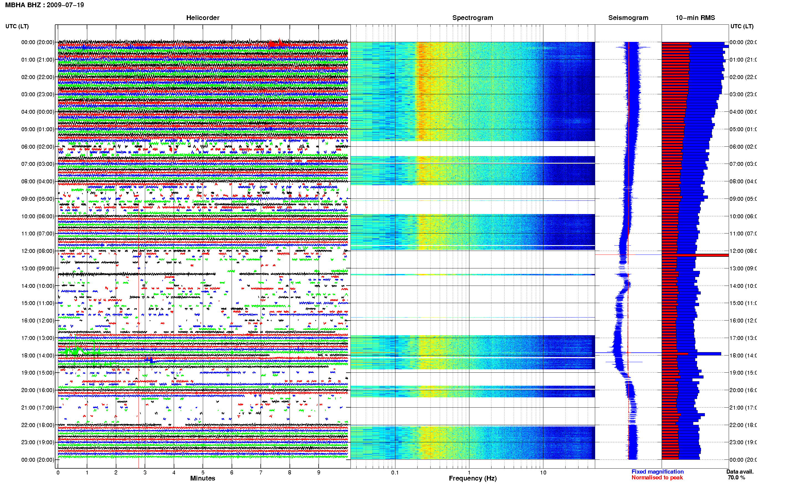Click the "Fixed magnification" blue legend text
Viewport: 788px width, 493px height.
tap(657, 471)
